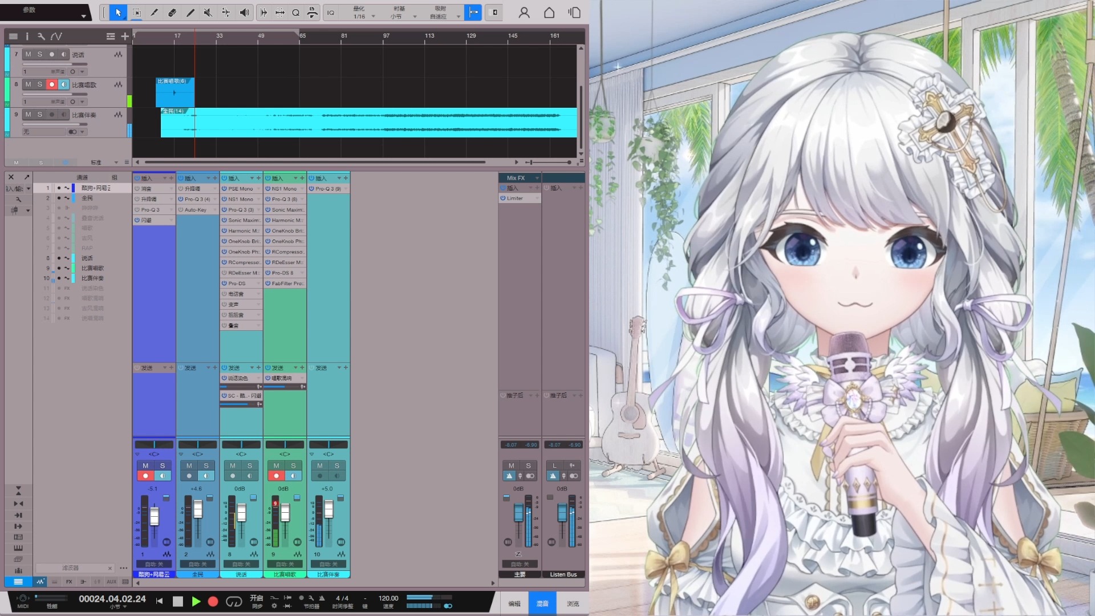Image resolution: width=1095 pixels, height=616 pixels.
Task: Open the track list icon
Action: click(x=13, y=37)
